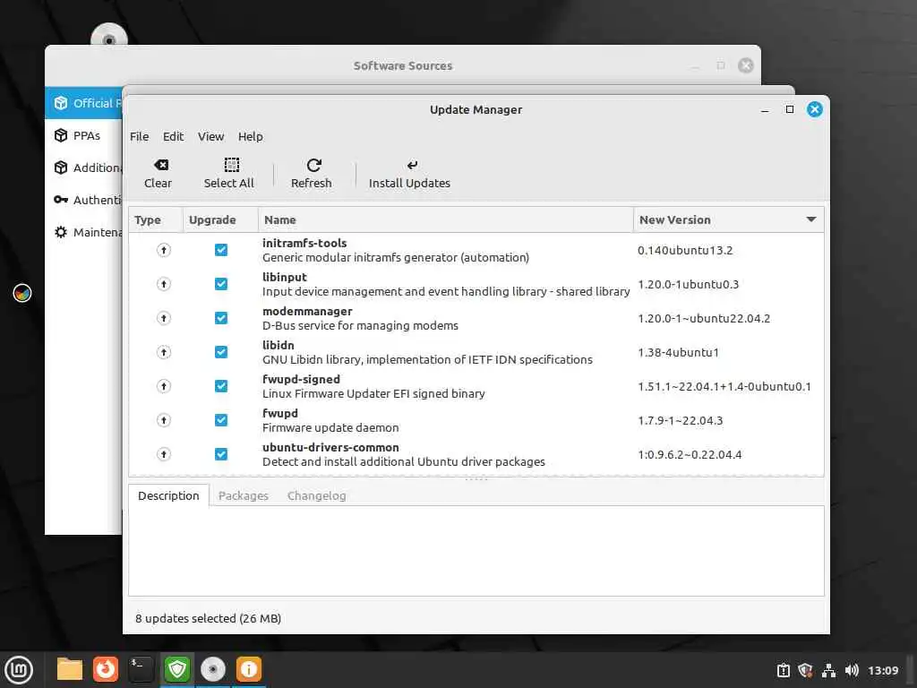Open Additional Repositories in Software Sources sidebar
Viewport: 917px width, 688px height.
tap(83, 168)
